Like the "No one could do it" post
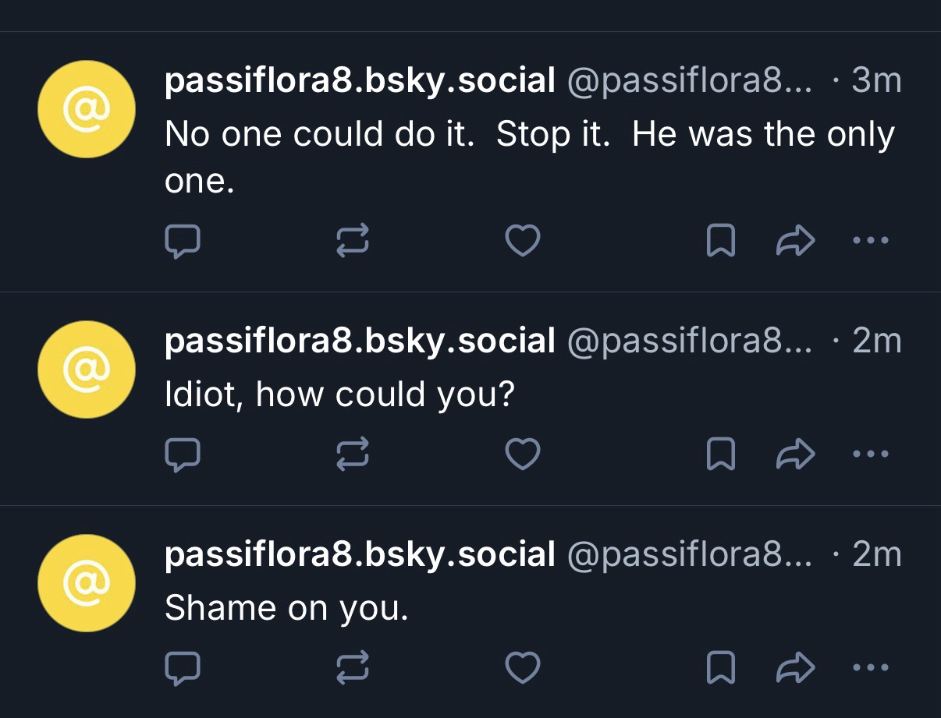 [523, 241]
